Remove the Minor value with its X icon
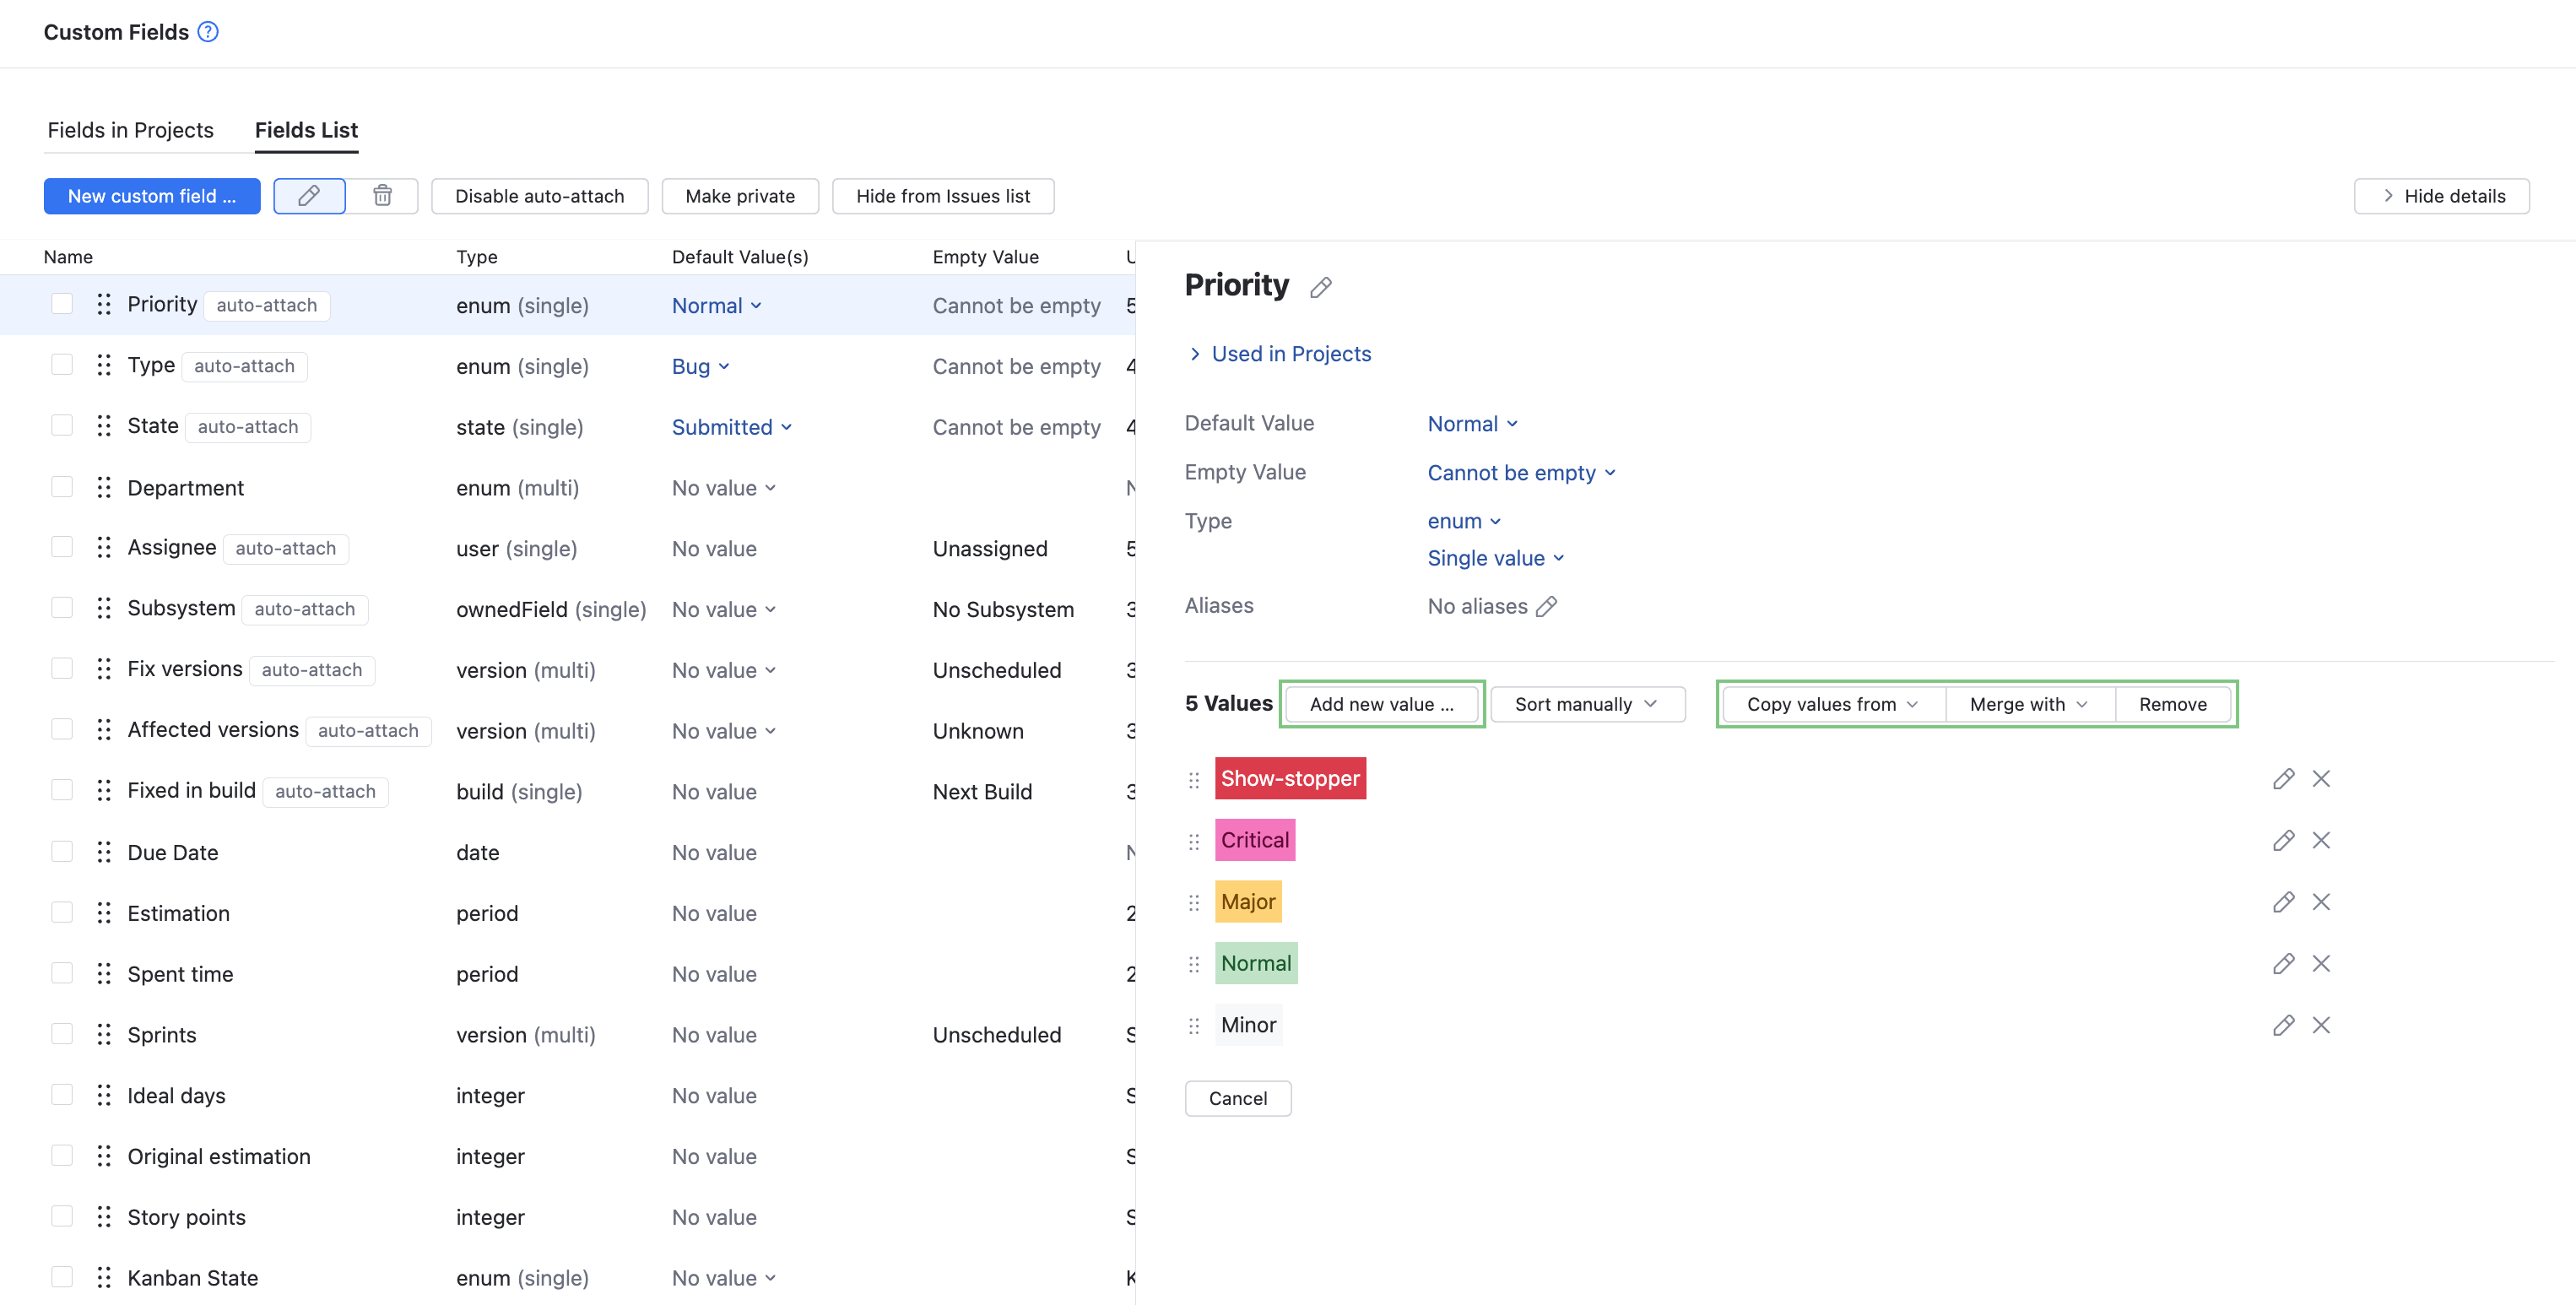This screenshot has width=2576, height=1305. coord(2321,1024)
